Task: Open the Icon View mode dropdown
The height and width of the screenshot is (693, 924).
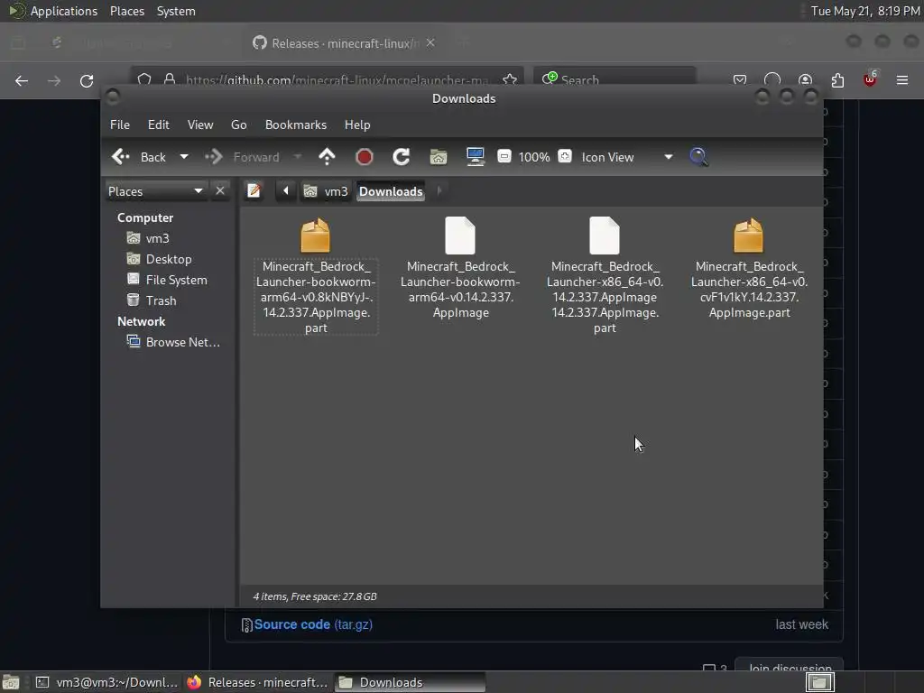Action: pyautogui.click(x=627, y=157)
